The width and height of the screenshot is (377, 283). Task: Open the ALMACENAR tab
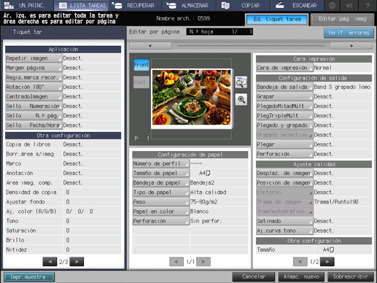[x=190, y=5]
